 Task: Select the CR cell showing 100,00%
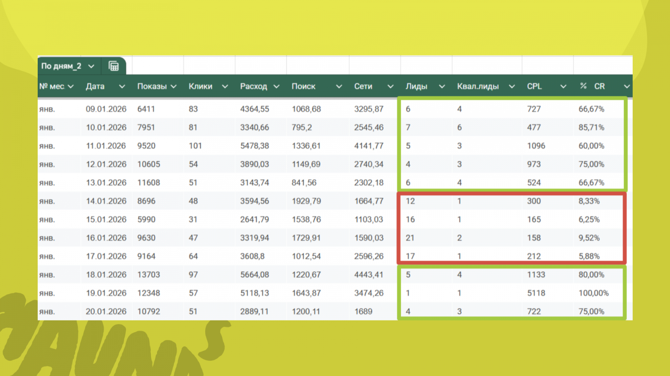[593, 293]
